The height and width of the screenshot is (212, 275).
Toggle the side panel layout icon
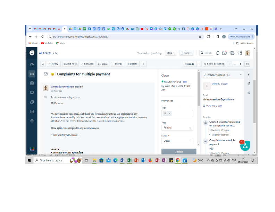tap(247, 64)
